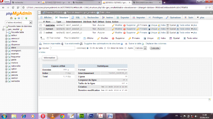Open Google Chrome from taskbar
The width and height of the screenshot is (213, 119).
click(62, 116)
